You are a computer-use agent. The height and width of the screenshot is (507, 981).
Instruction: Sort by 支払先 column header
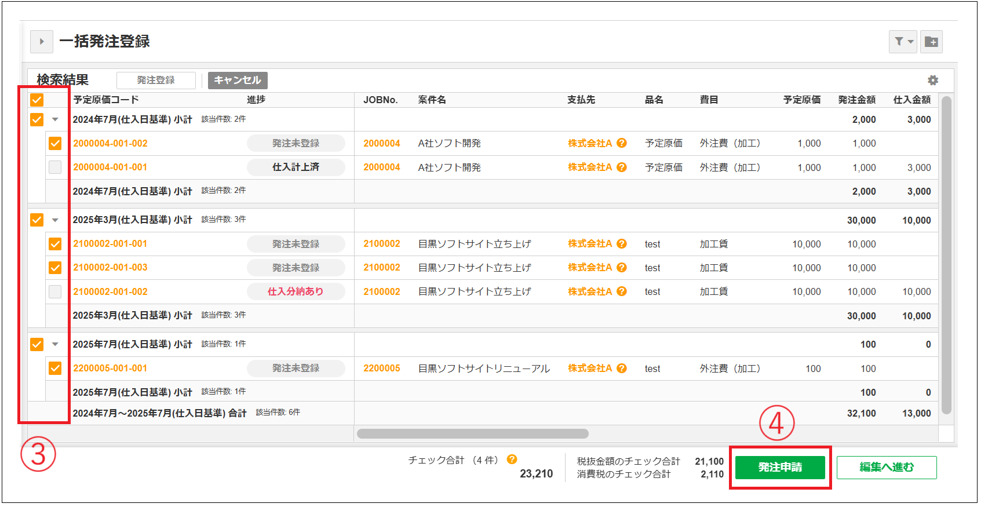point(581,100)
